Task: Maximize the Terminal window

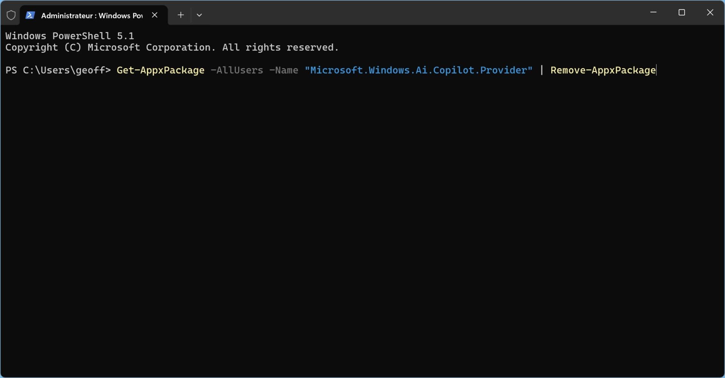Action: 682,12
